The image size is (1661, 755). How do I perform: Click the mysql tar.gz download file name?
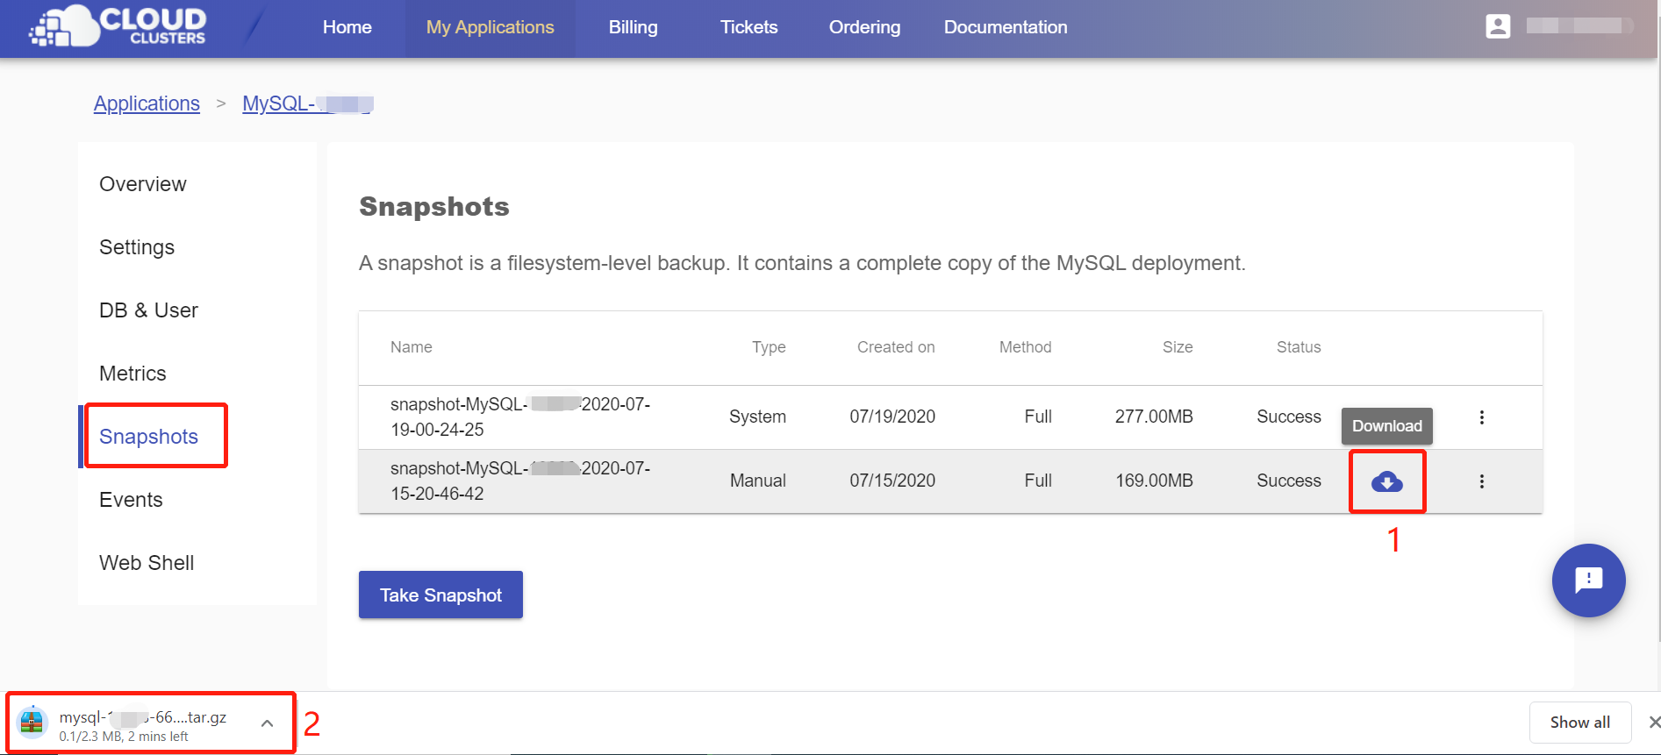tap(143, 717)
